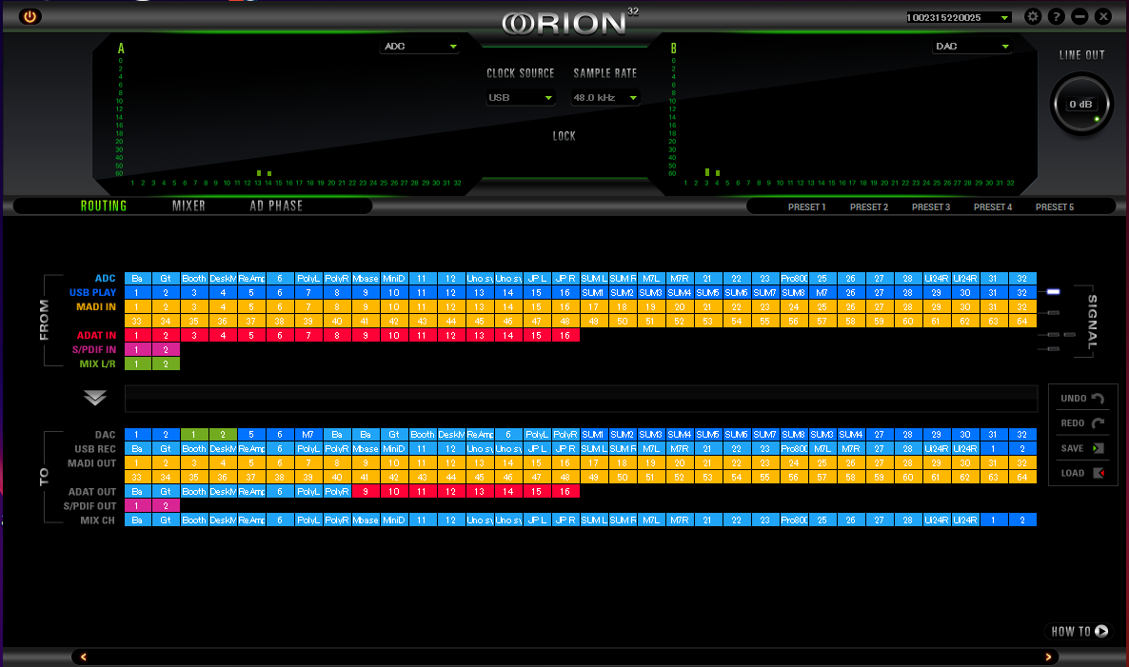
Task: Select MADI OUT channel 33
Action: [x=137, y=477]
